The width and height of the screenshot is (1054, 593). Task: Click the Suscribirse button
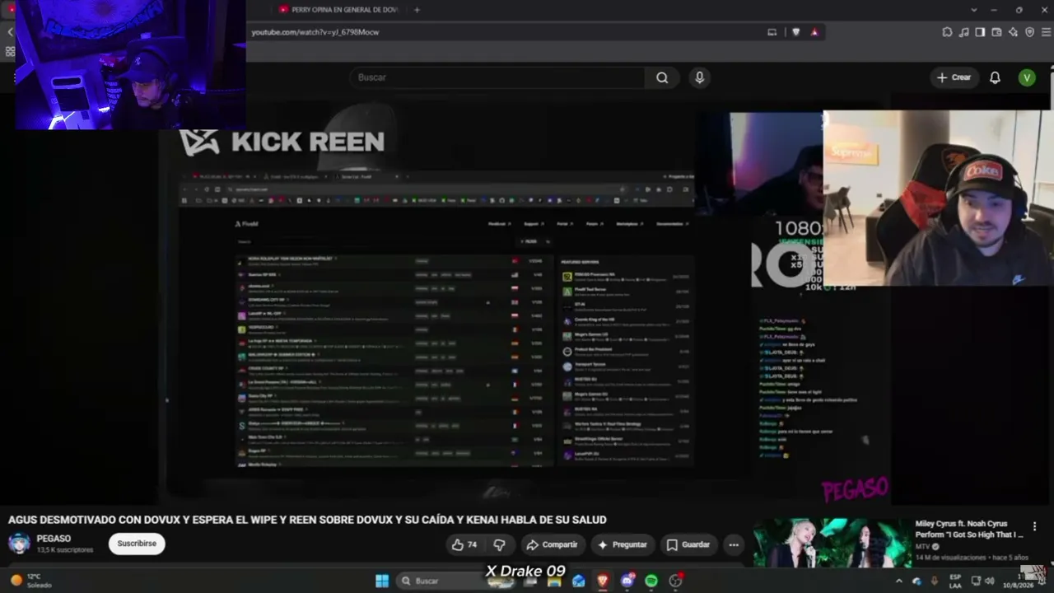[x=137, y=544]
